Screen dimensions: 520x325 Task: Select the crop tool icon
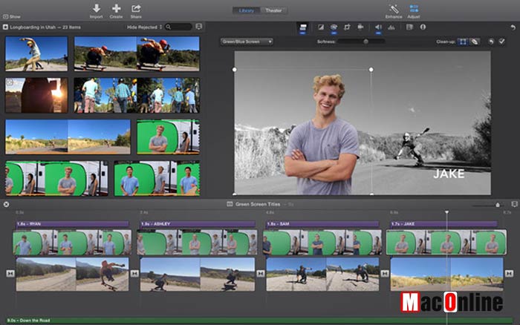[x=347, y=27]
